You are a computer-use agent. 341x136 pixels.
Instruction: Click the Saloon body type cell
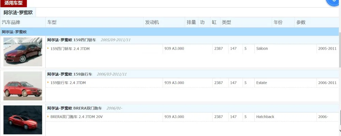262,49
